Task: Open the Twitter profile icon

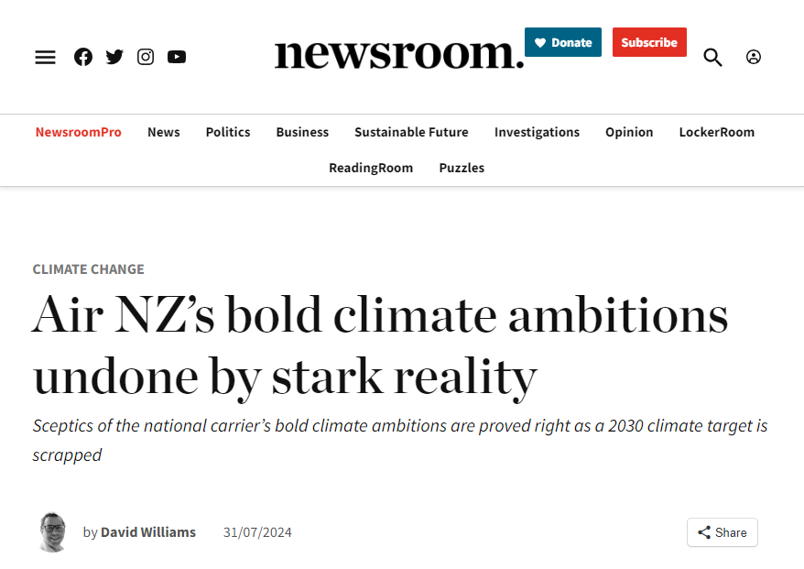Action: click(x=114, y=57)
